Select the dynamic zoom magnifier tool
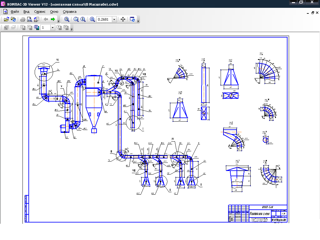320x240 pixels. pos(83,19)
